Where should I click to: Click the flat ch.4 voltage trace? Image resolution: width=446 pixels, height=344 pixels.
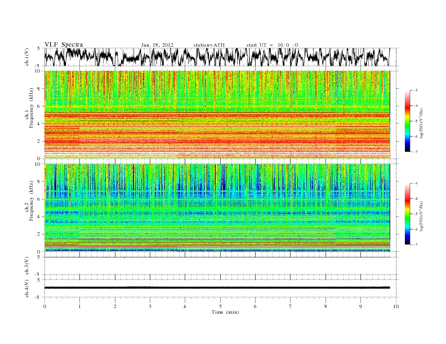pos(217,288)
